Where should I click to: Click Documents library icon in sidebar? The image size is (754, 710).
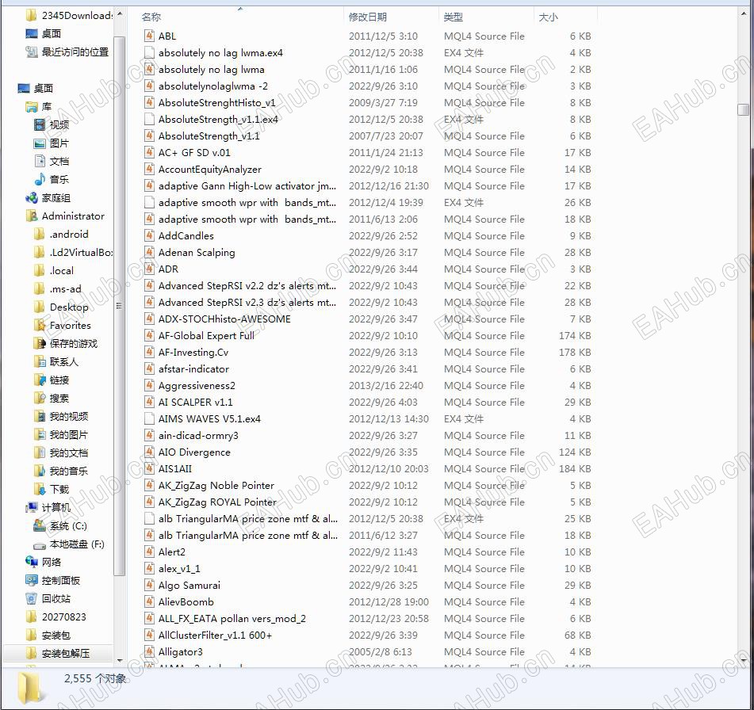coord(40,161)
